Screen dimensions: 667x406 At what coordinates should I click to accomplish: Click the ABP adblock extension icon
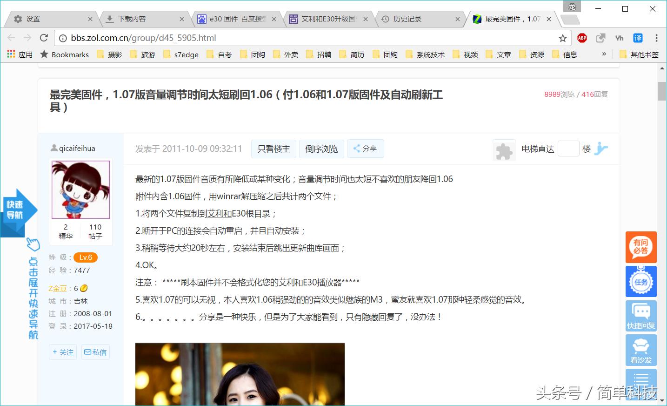(581, 38)
